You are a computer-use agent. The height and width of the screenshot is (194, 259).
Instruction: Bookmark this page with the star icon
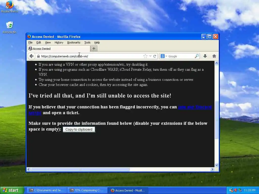click(x=145, y=56)
